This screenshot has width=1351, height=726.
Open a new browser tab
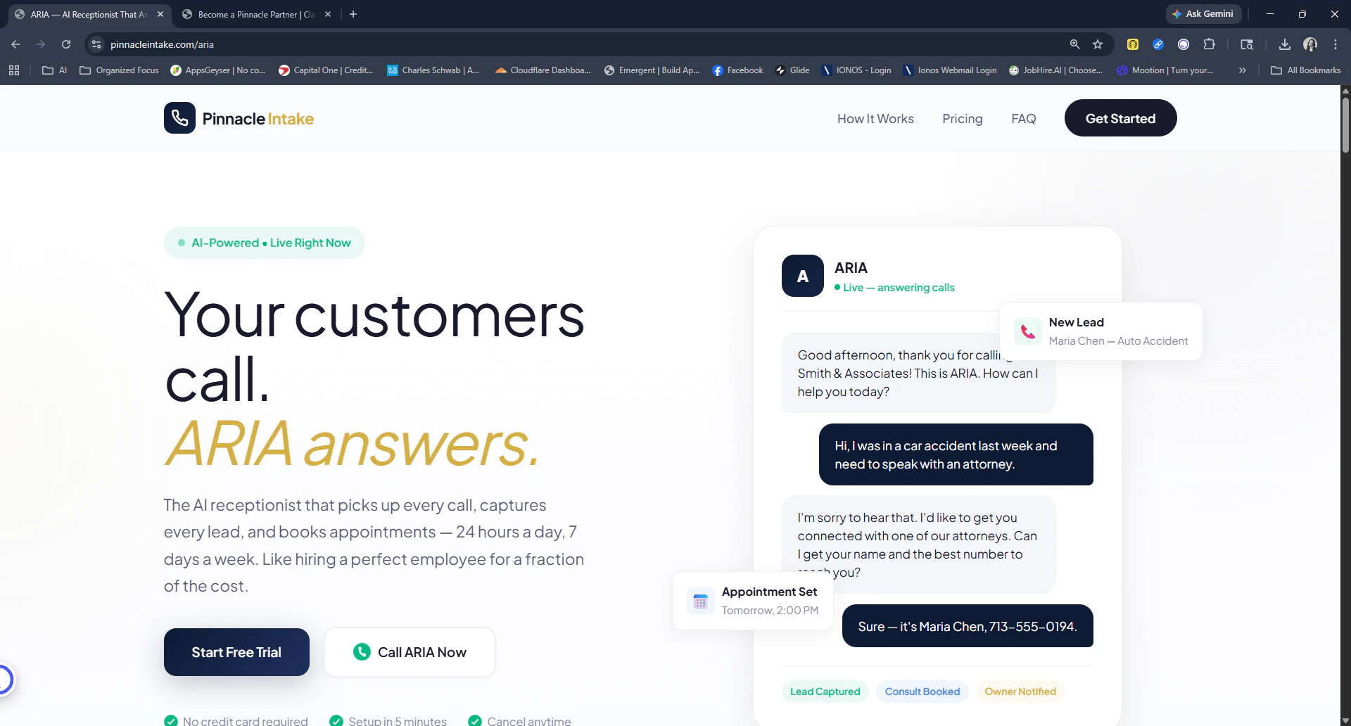tap(353, 14)
